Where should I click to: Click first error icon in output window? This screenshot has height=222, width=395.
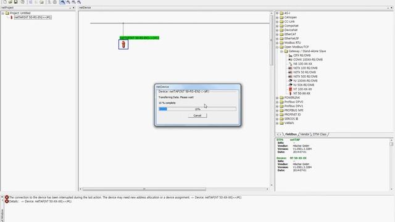click(x=7, y=197)
